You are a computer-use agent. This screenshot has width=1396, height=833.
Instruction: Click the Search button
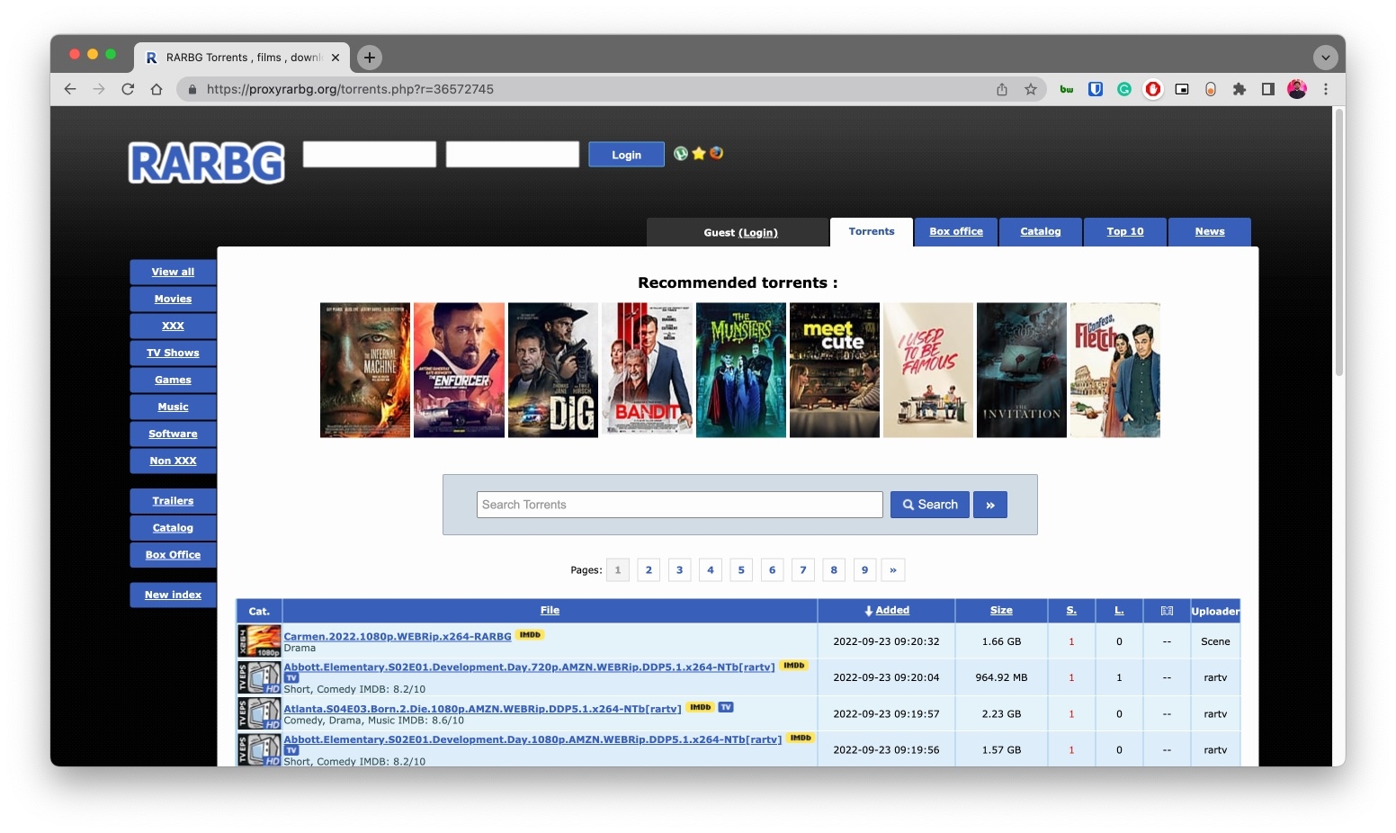pyautogui.click(x=930, y=505)
